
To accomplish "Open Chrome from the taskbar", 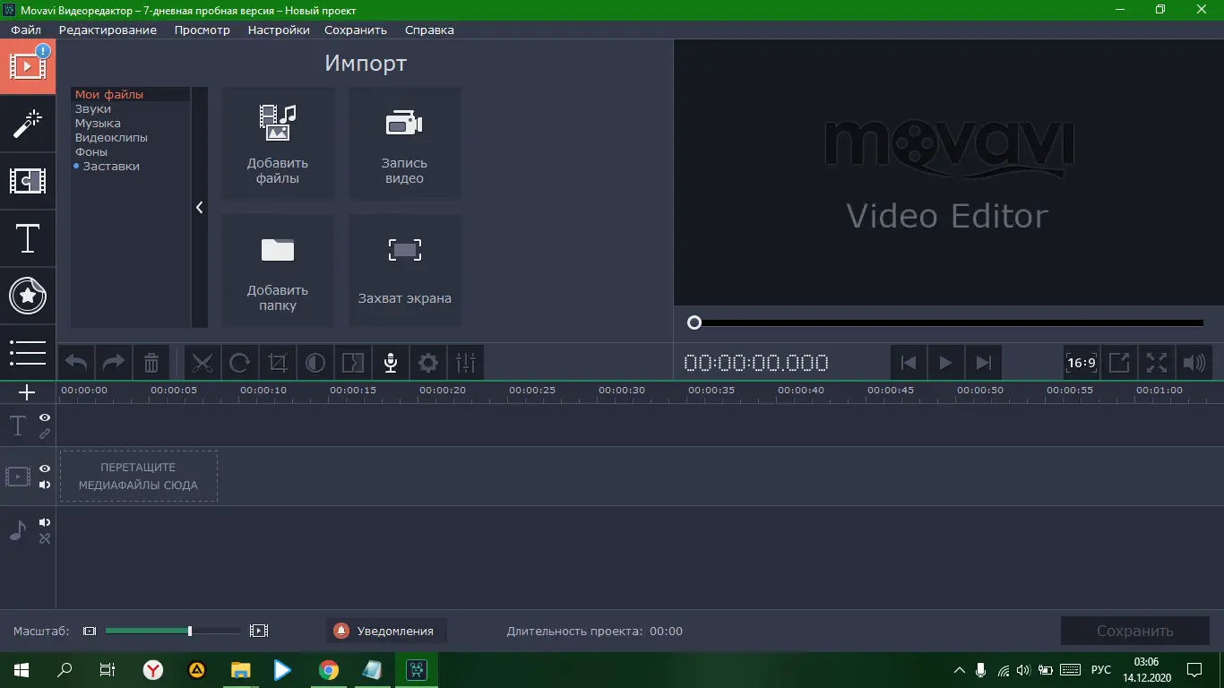I will (x=329, y=669).
